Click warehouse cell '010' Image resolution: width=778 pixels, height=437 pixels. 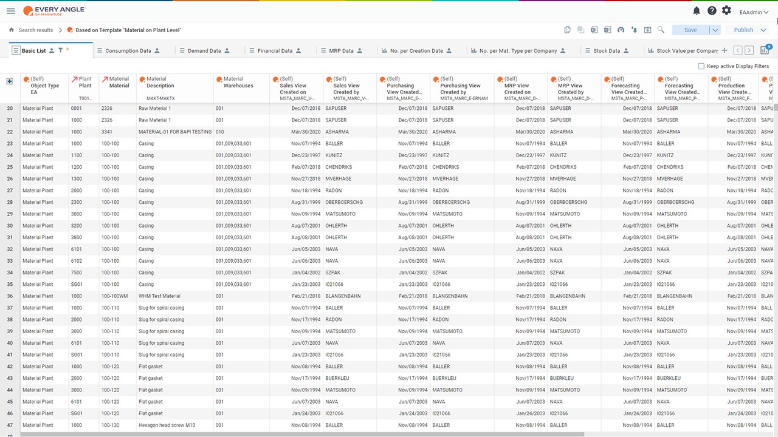241,132
